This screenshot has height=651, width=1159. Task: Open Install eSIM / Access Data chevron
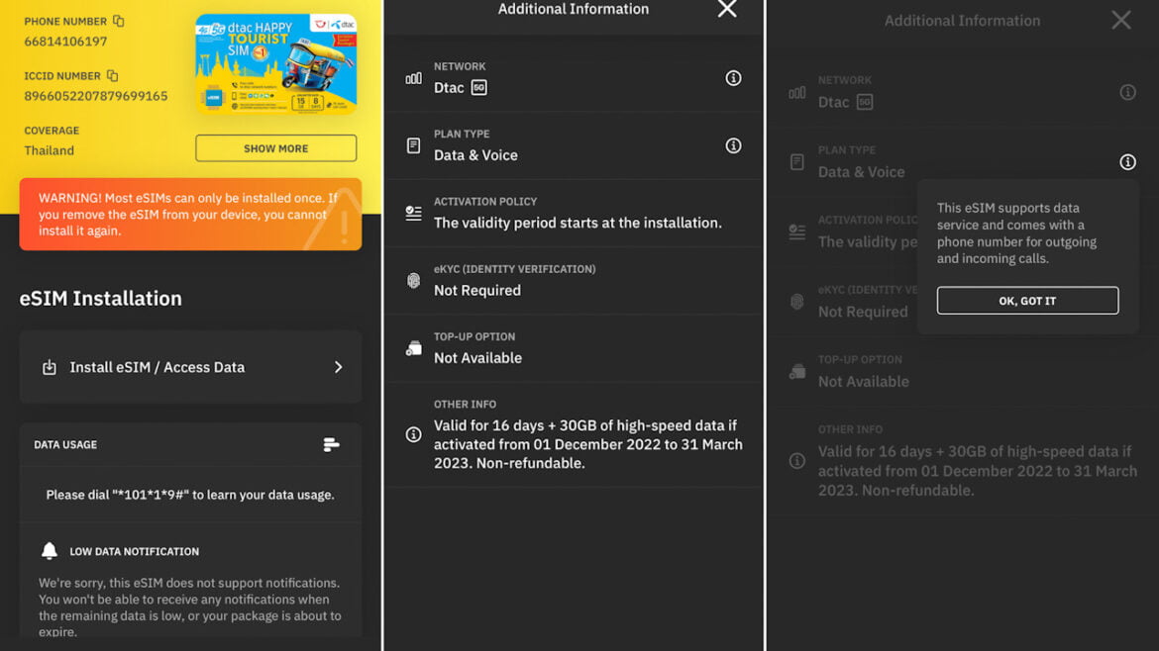point(338,367)
